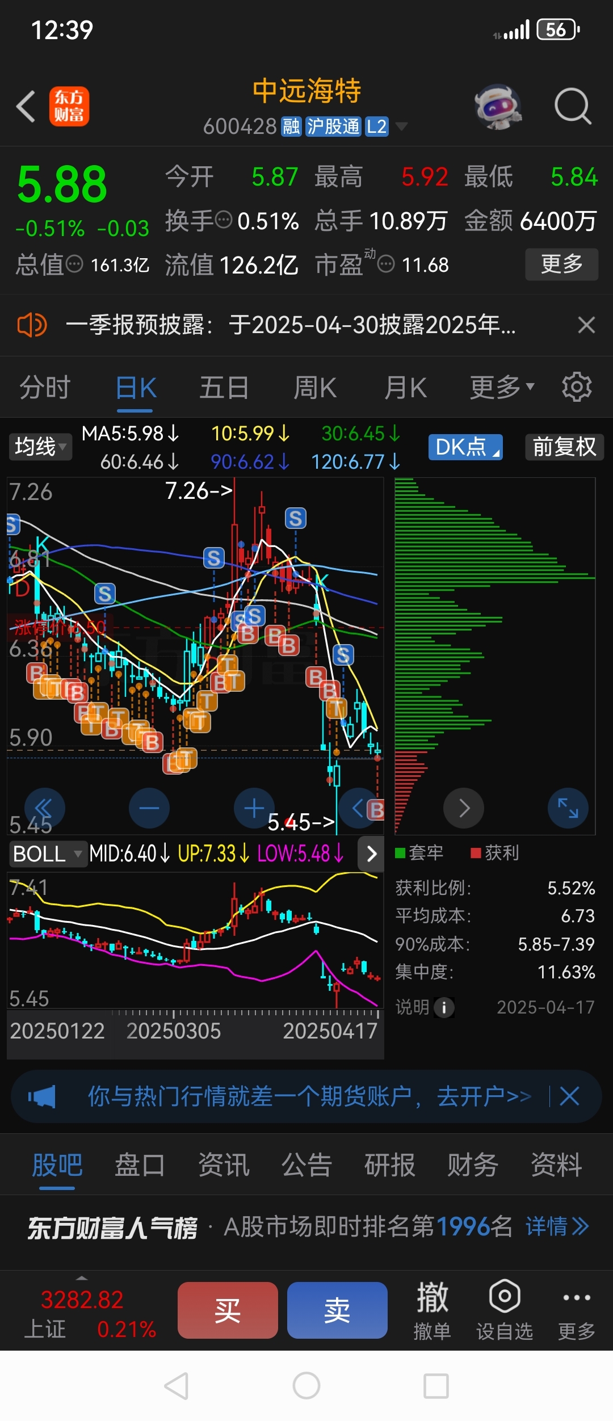Zoom in the K-line chart with plus
This screenshot has height=1421, width=613.
click(254, 808)
